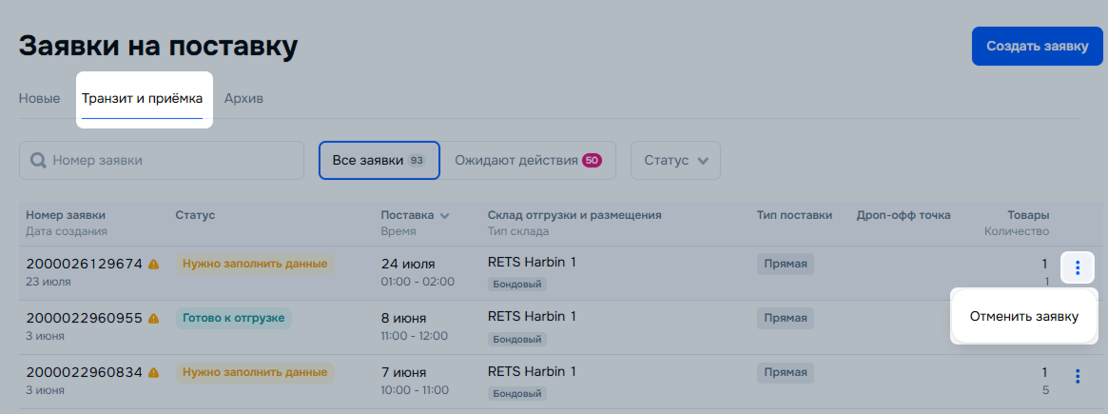Click warning icon next to 2000022960955
The height and width of the screenshot is (414, 1108).
click(154, 318)
